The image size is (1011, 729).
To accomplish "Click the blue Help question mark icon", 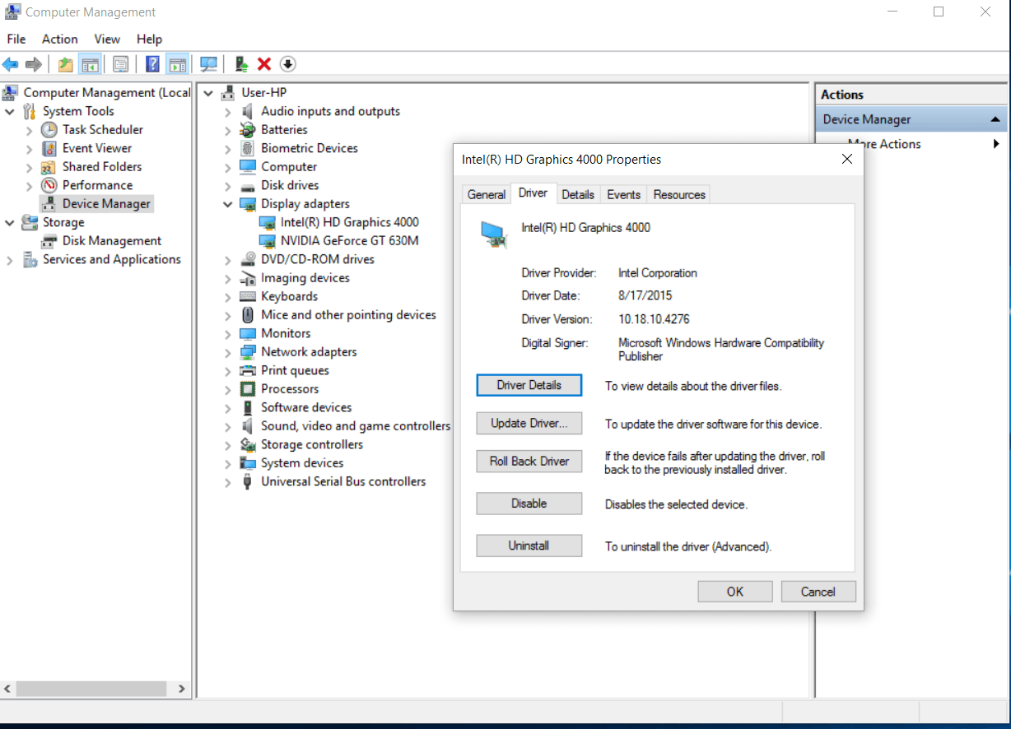I will pyautogui.click(x=152, y=64).
